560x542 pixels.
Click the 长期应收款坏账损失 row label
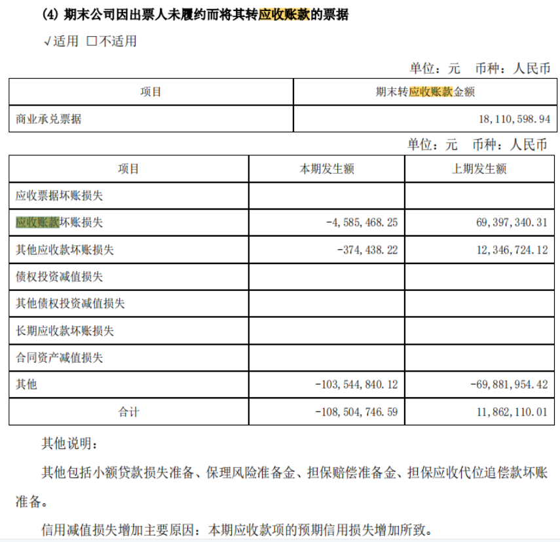coord(65,331)
